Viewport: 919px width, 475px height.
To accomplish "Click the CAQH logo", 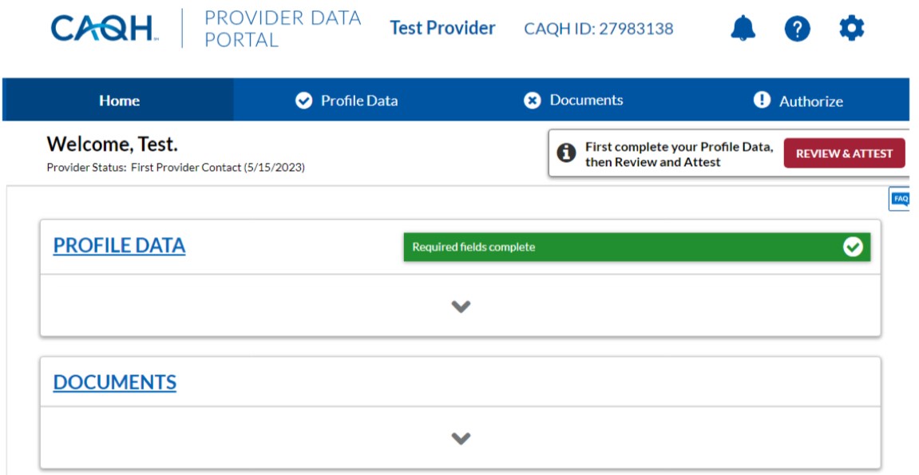I will click(x=104, y=29).
